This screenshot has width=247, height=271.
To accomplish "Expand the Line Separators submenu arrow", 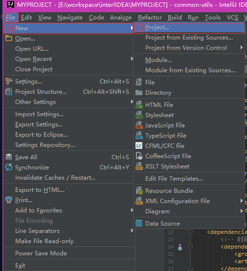I will [132, 230].
